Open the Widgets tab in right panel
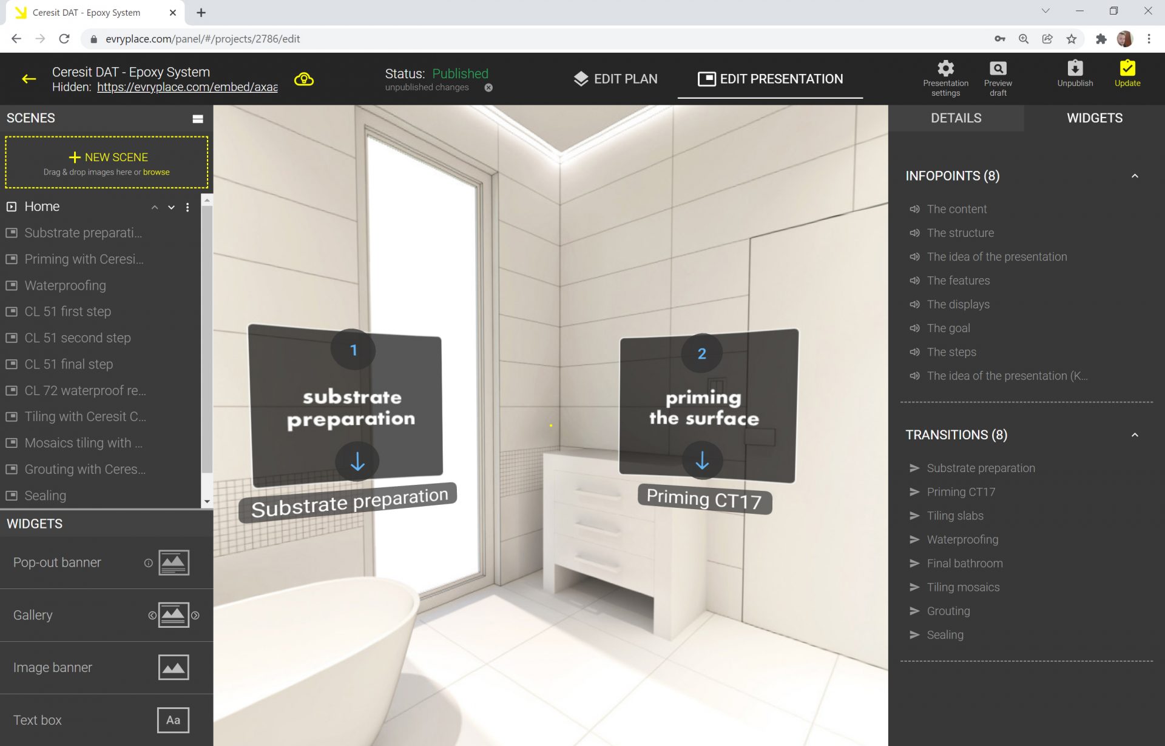This screenshot has width=1165, height=746. point(1094,118)
